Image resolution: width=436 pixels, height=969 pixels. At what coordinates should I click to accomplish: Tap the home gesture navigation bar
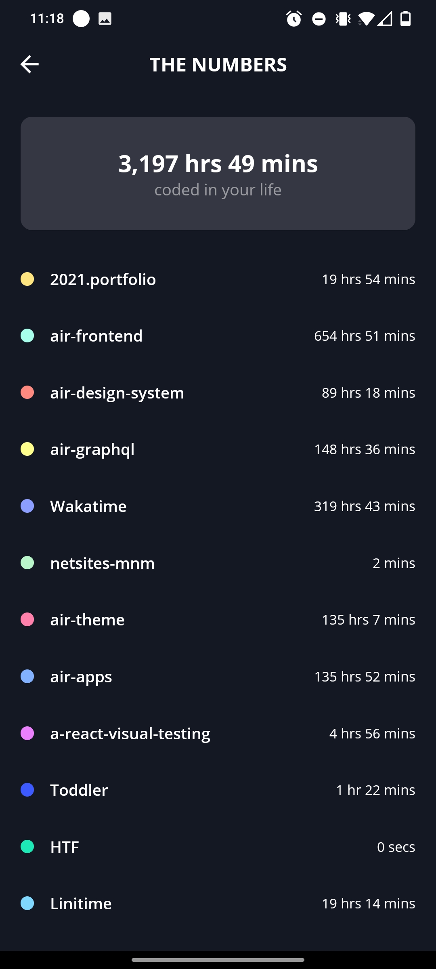tap(218, 960)
